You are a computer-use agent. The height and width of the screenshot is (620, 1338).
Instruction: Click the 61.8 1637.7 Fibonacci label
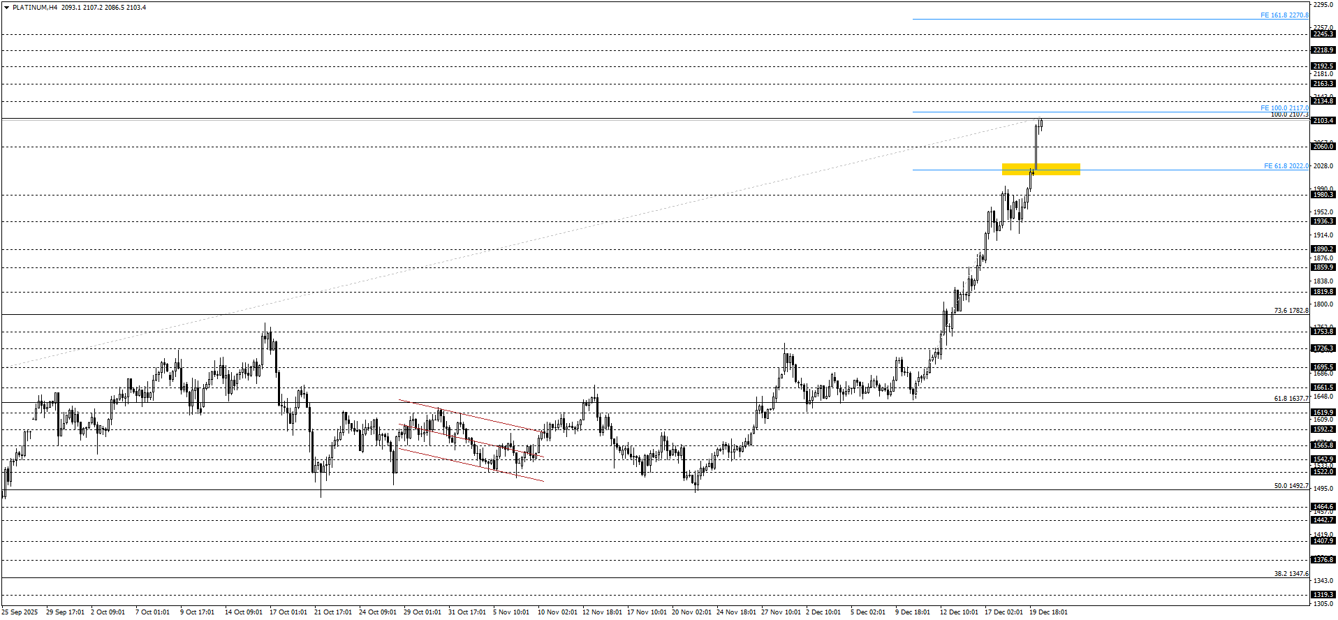[1291, 399]
